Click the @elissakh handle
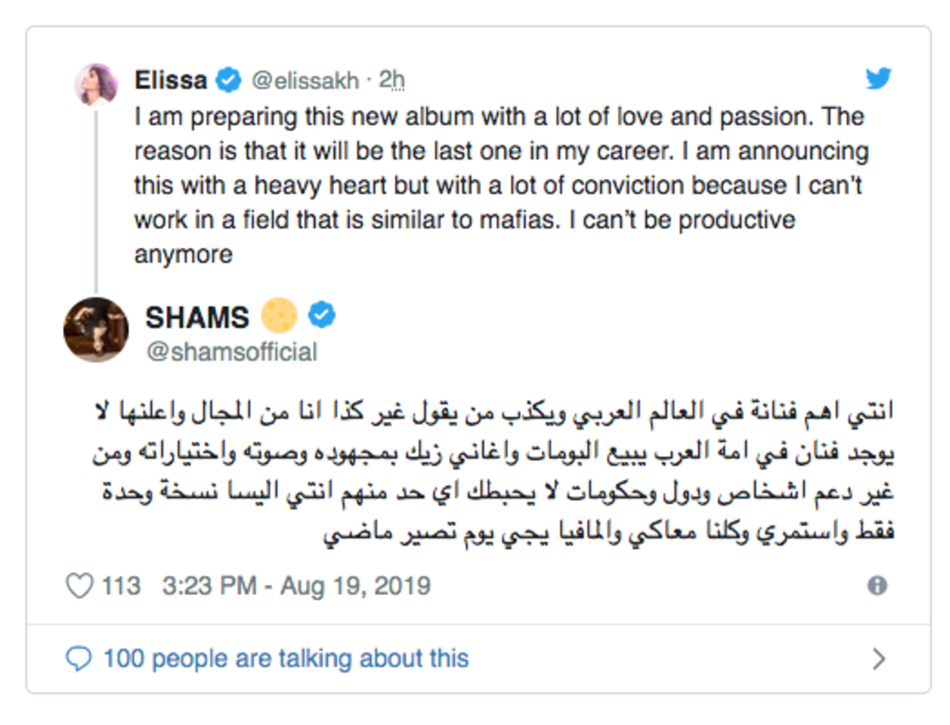950x725 pixels. (305, 80)
